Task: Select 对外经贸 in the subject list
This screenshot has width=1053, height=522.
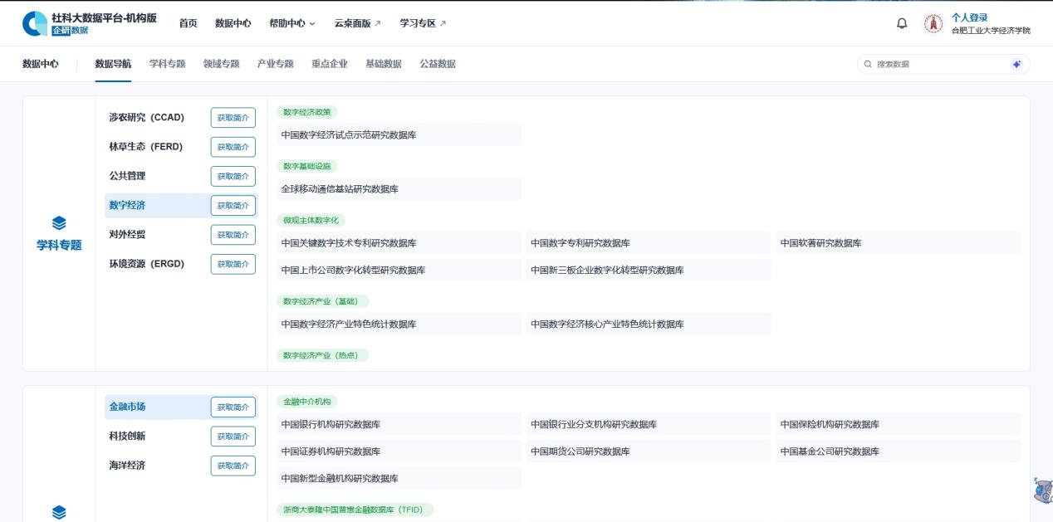Action: point(127,235)
